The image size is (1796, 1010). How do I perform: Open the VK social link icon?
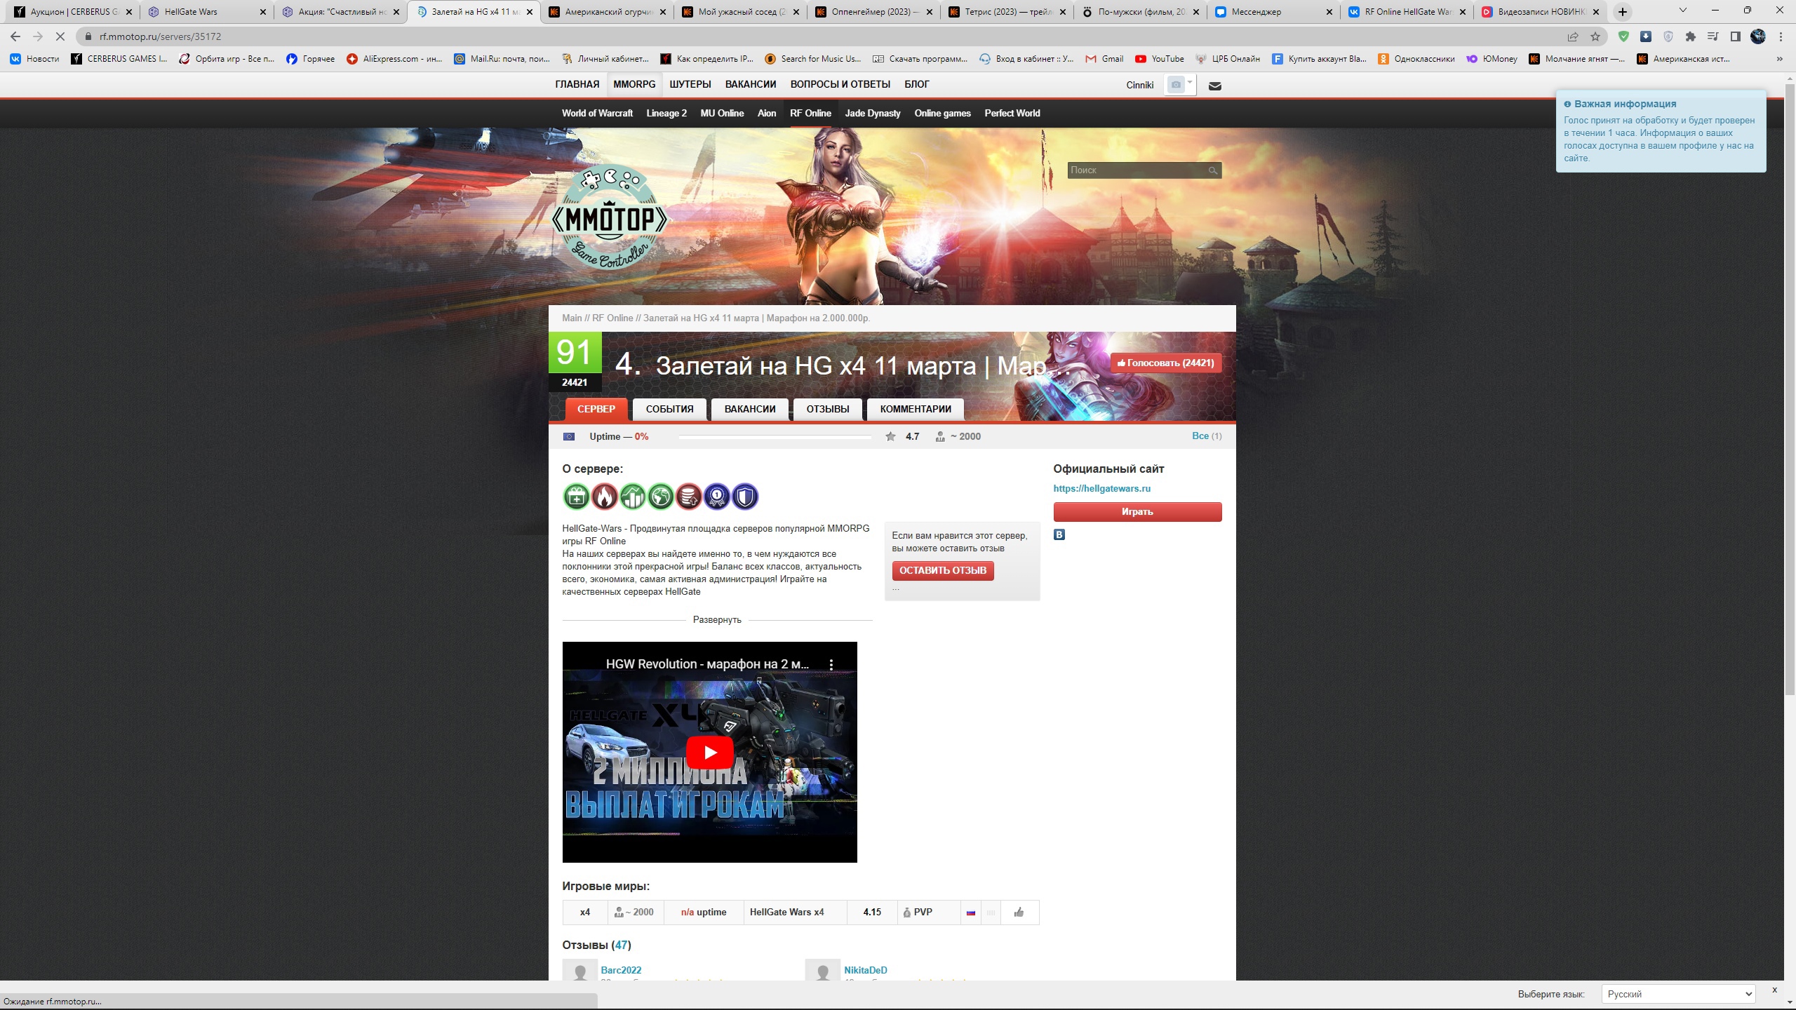(1059, 534)
